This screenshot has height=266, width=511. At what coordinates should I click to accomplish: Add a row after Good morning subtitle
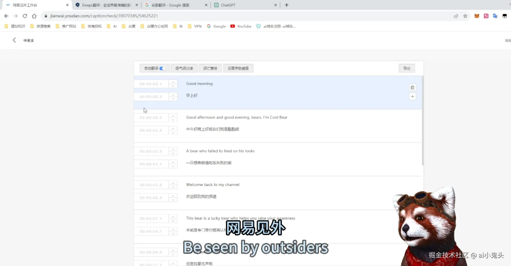412,97
